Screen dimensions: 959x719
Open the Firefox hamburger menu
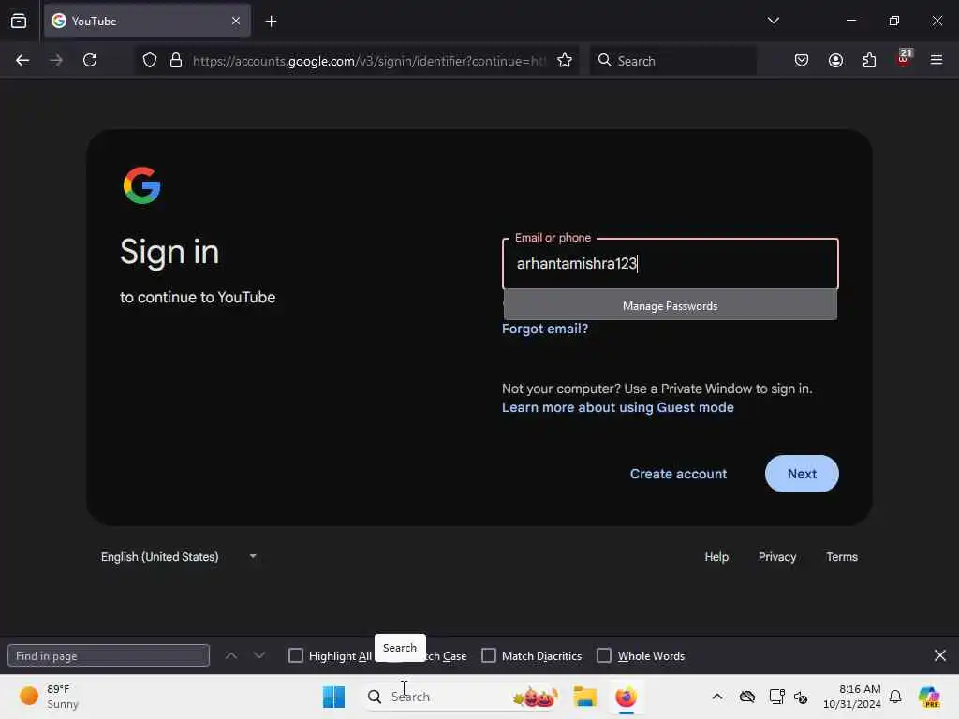[937, 60]
